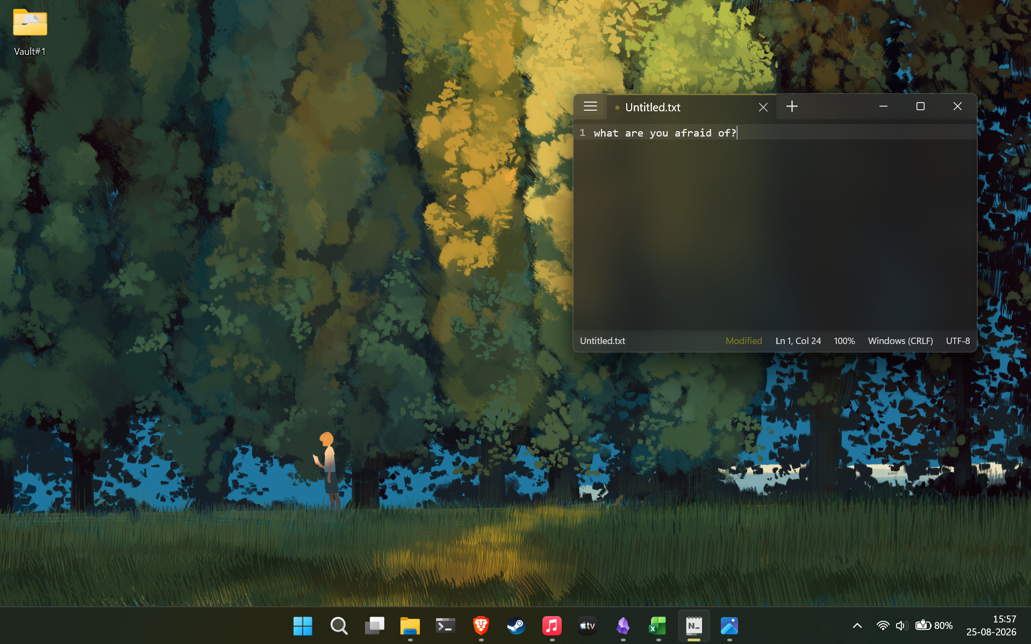This screenshot has height=644, width=1031.
Task: Show hidden system tray icons
Action: pyautogui.click(x=857, y=626)
